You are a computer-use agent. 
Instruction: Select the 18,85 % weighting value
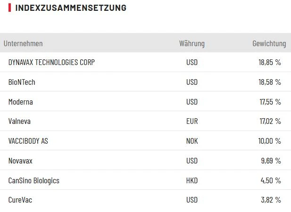pos(269,62)
